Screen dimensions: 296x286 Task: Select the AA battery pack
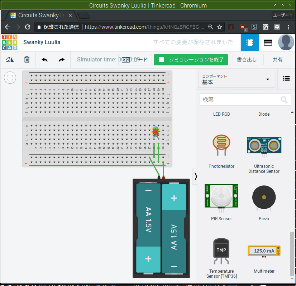click(161, 228)
